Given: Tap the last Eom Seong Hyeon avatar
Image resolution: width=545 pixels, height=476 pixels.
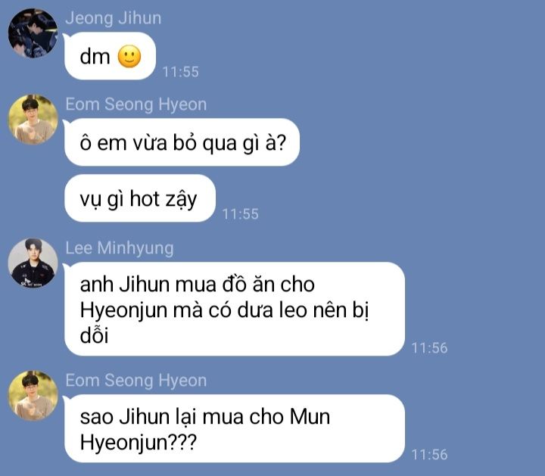Looking at the screenshot, I should 33,395.
